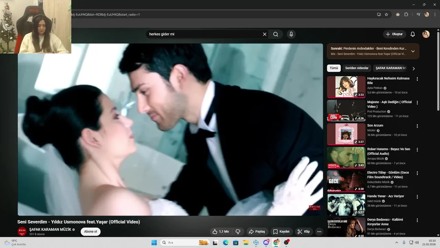Open File Explorer from taskbar
Viewport: 440px width, 248px height.
point(246,242)
